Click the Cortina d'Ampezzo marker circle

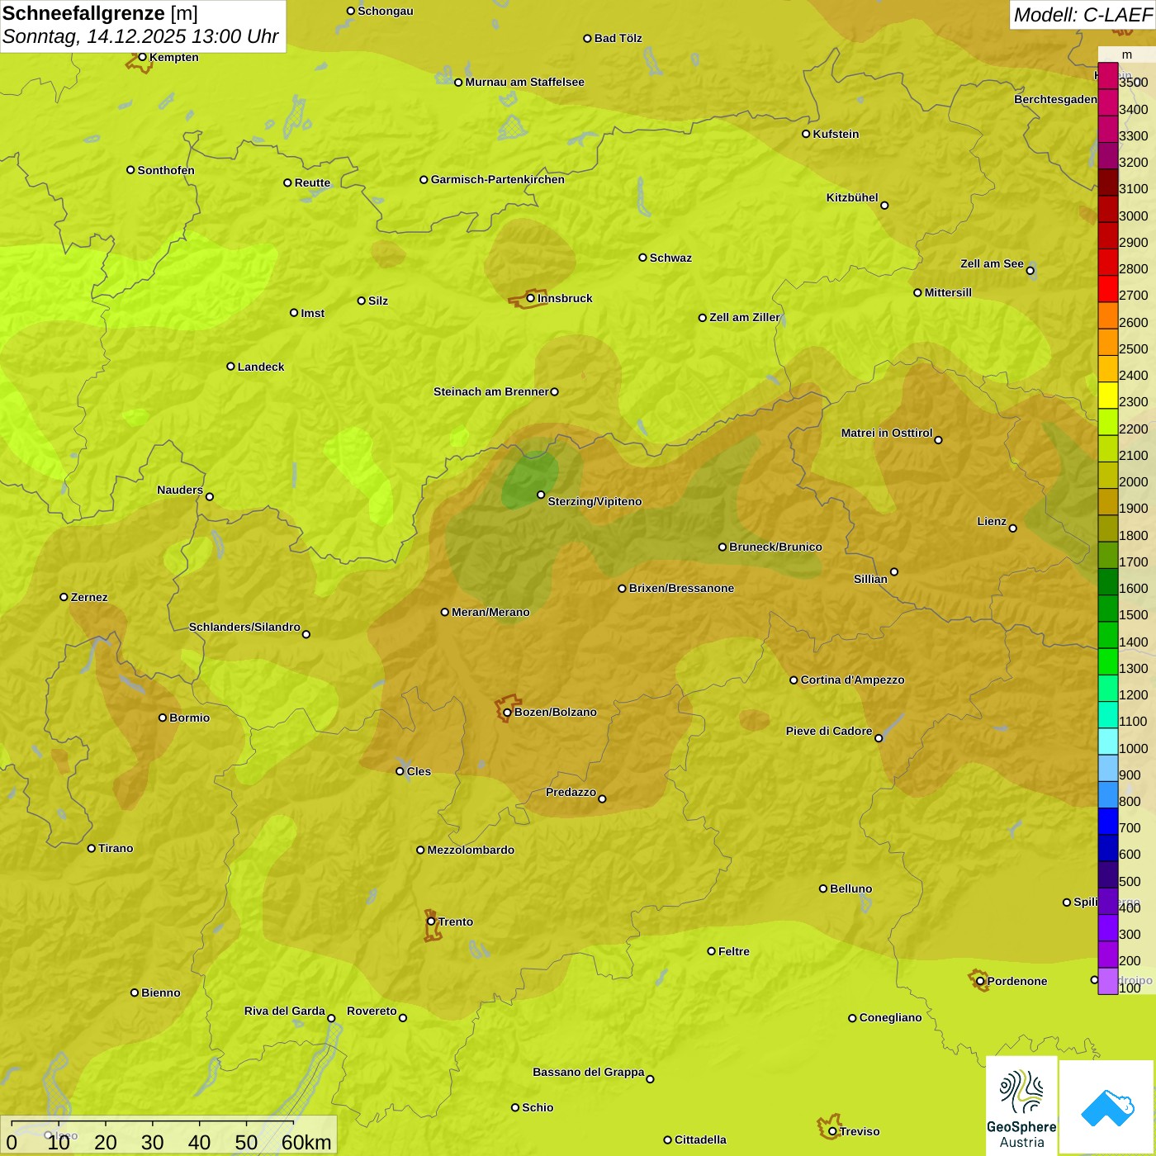pyautogui.click(x=794, y=680)
